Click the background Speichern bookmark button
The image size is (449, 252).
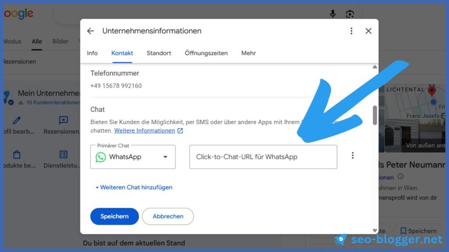[418, 231]
